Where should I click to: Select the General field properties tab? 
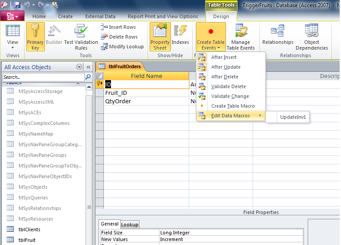110,224
